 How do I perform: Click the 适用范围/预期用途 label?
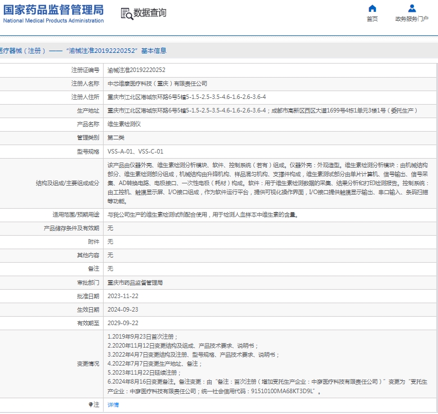pos(75,215)
